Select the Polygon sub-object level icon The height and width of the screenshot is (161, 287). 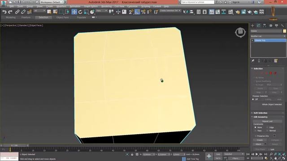click(x=271, y=73)
